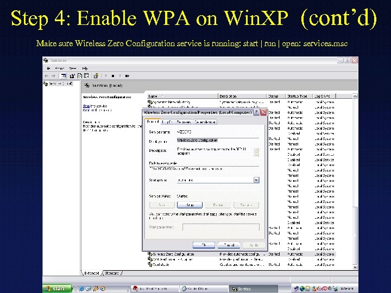The image size is (391, 293).
Task: Click the Back arrow in Services toolbar
Action: pyautogui.click(x=46, y=76)
